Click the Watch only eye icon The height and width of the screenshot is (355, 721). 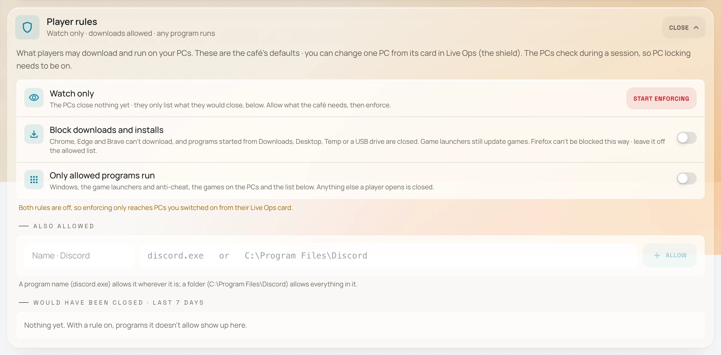(x=34, y=98)
